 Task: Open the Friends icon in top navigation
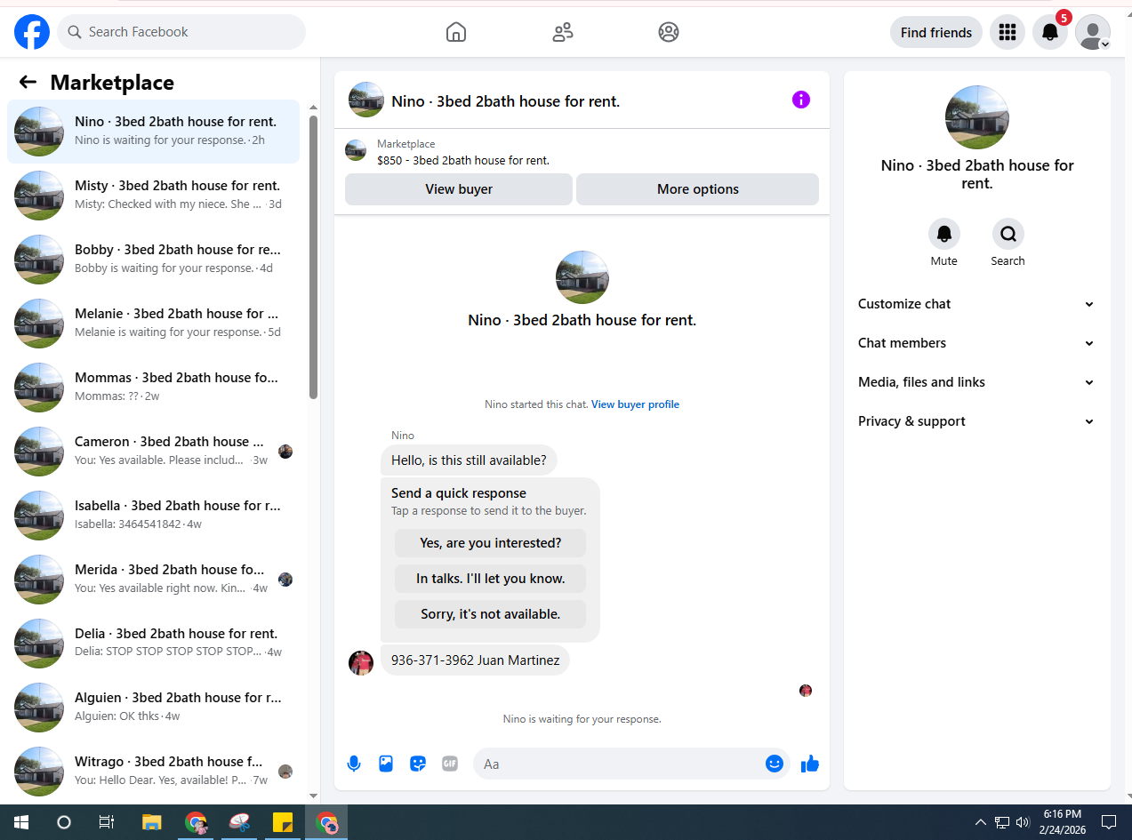coord(563,32)
